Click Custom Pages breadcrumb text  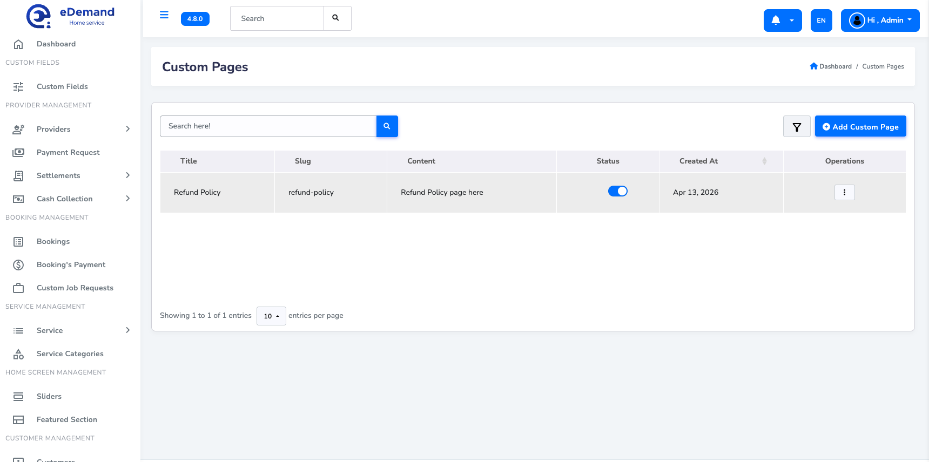pos(883,66)
